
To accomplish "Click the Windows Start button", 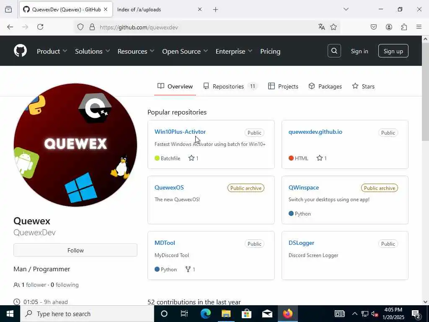I will pos(10,314).
